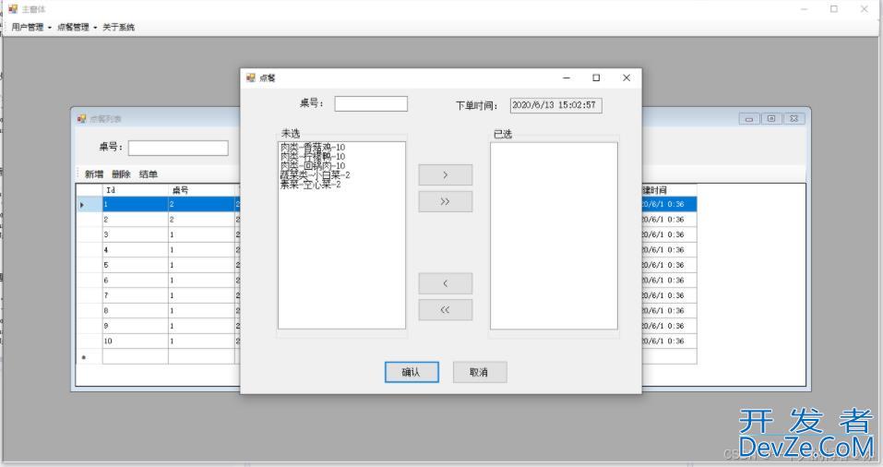
Task: Select the second 肉类 dish in 未选 list
Action: 313,157
